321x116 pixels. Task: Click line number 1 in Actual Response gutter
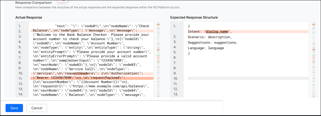click(20, 26)
